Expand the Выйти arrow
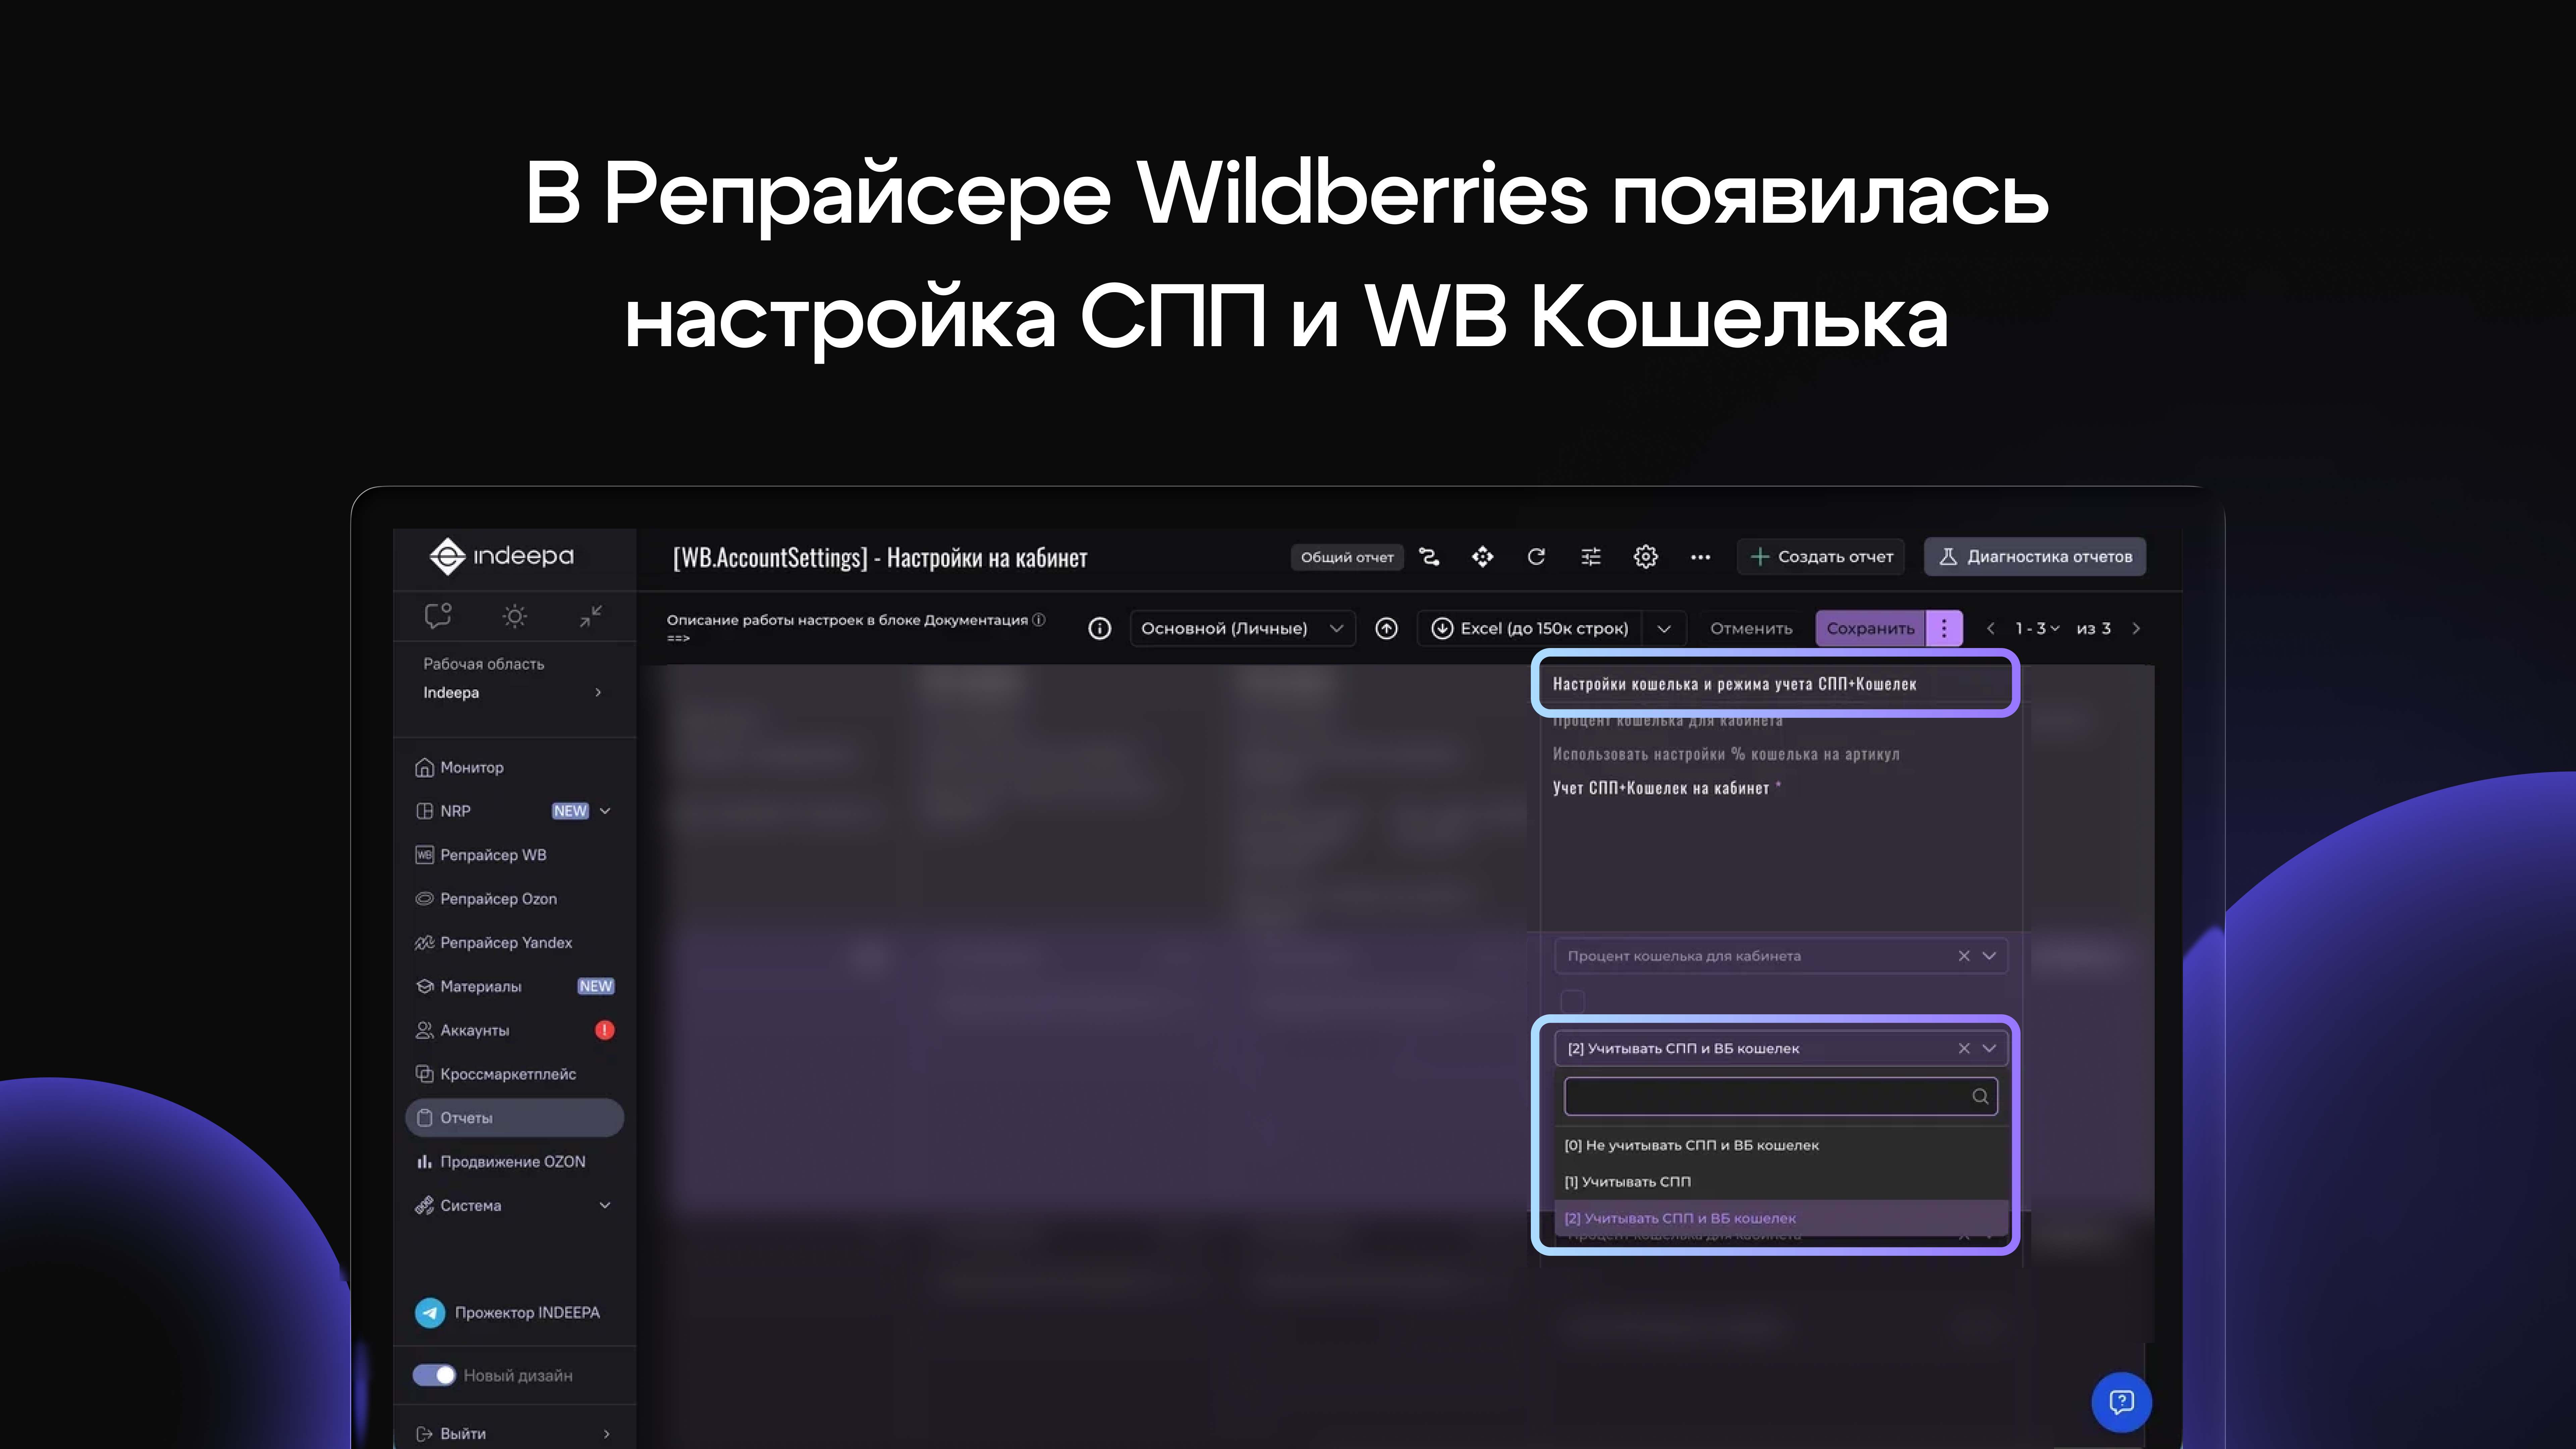 point(606,1434)
